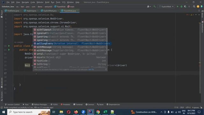Open the TODO tool window
This screenshot has height=115, width=204.
(54, 104)
